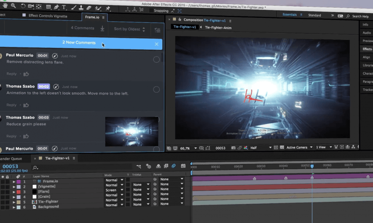The image size is (373, 223).
Task: Toggle visibility of Flare layer
Action: [3, 192]
